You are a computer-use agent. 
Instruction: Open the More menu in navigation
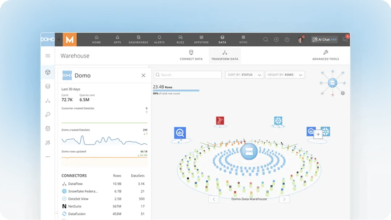pyautogui.click(x=243, y=39)
